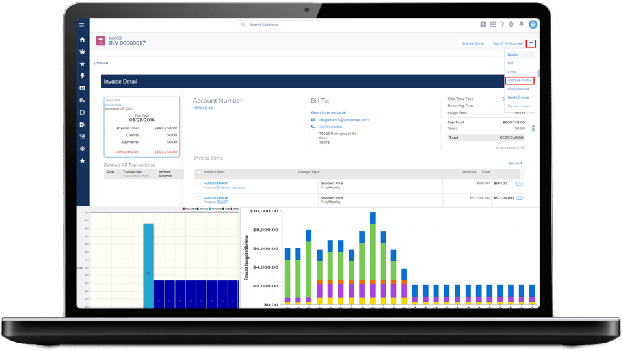Open the INV-00000017 link in Invoice card

114,104
